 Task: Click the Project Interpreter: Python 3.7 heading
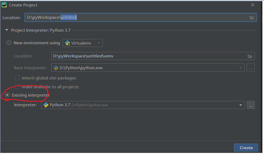[x=41, y=30]
